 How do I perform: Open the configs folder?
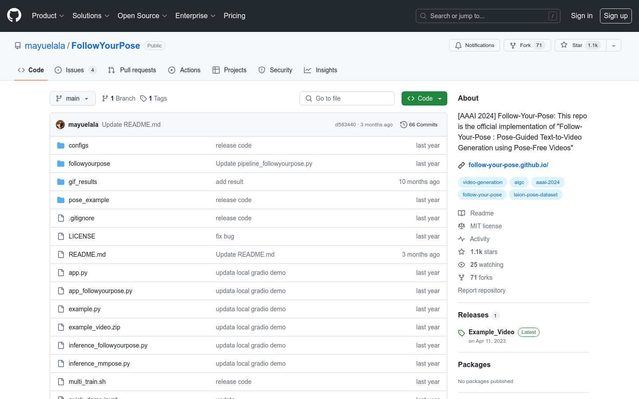(79, 145)
